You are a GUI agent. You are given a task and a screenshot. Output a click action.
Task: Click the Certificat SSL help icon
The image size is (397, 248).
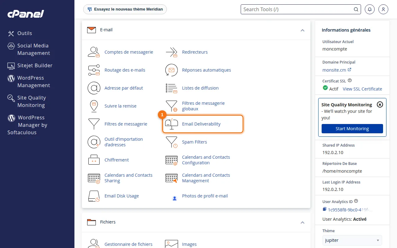[x=350, y=81]
